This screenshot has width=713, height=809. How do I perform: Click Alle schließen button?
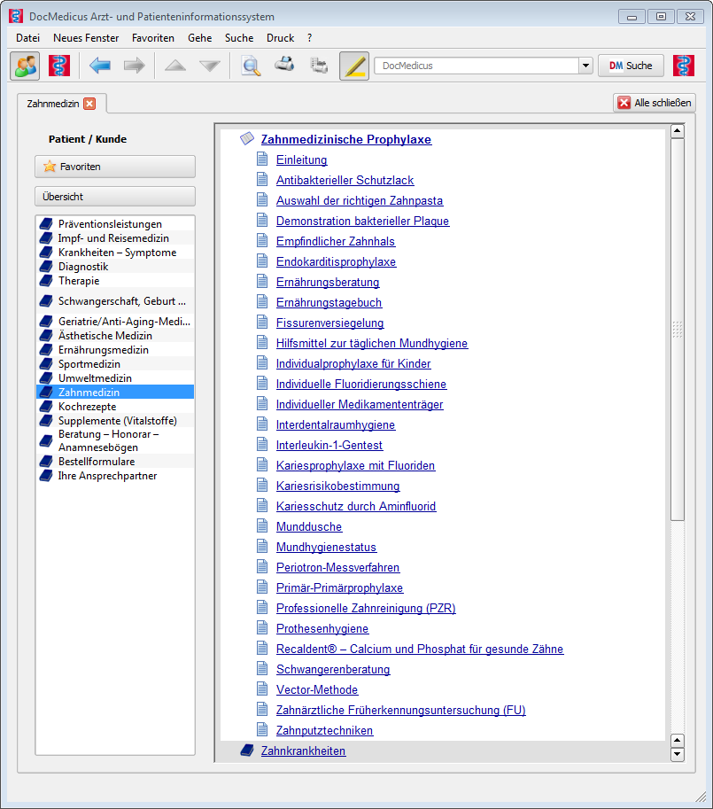pyautogui.click(x=655, y=103)
